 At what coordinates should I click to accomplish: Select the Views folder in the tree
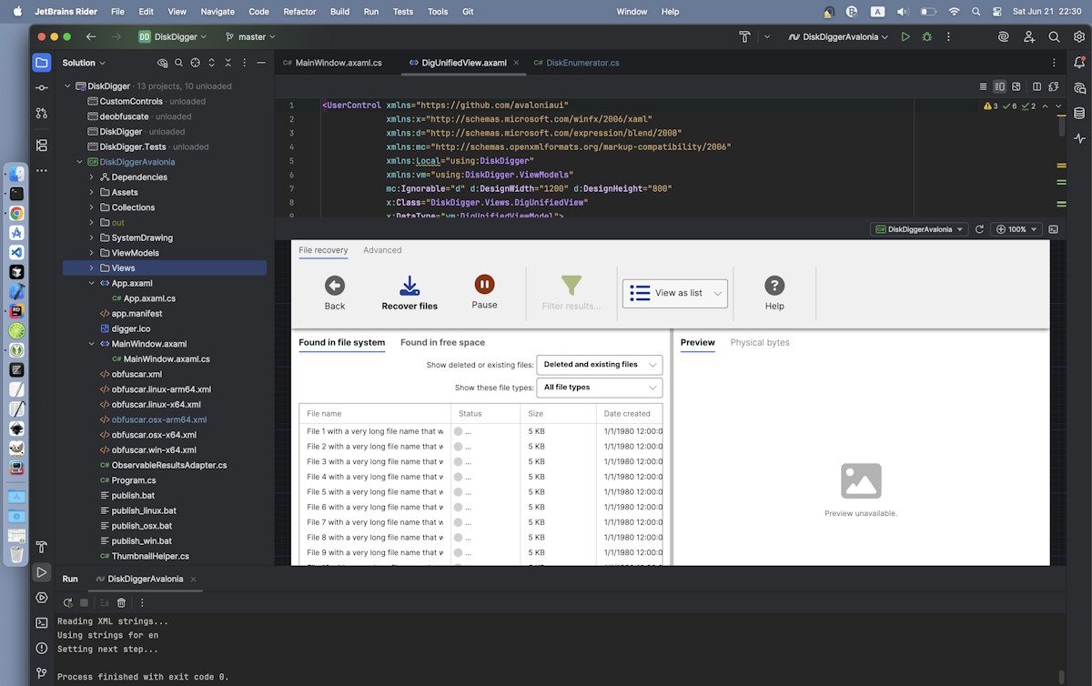[165, 268]
